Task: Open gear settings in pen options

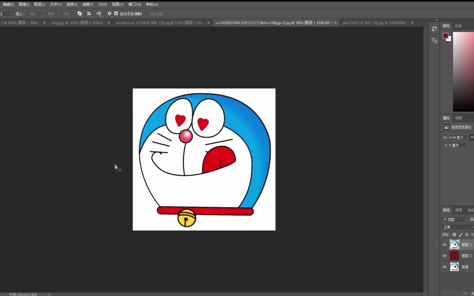Action: [109, 13]
